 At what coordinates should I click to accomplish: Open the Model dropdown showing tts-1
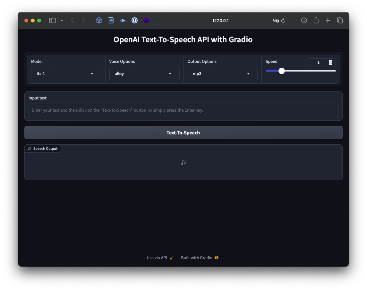point(66,73)
